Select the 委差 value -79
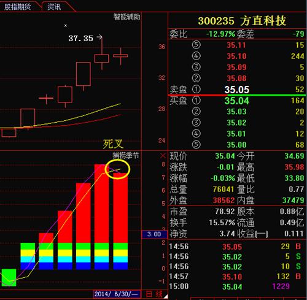Image resolution: width=307 pixels, height=300 pixels. click(x=298, y=34)
